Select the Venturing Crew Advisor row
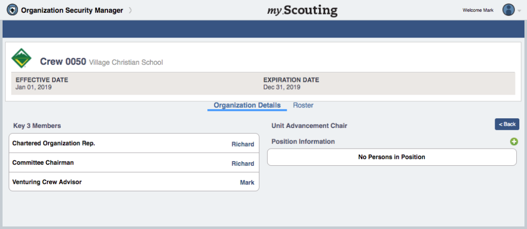Screen dimensions: 527x229 pos(134,182)
